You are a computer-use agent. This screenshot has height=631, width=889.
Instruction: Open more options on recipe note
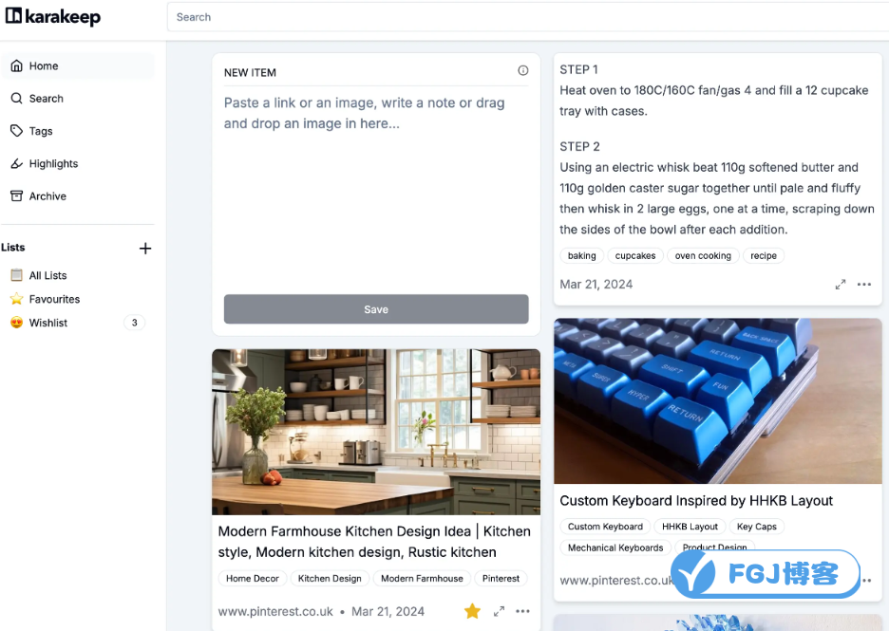click(864, 285)
